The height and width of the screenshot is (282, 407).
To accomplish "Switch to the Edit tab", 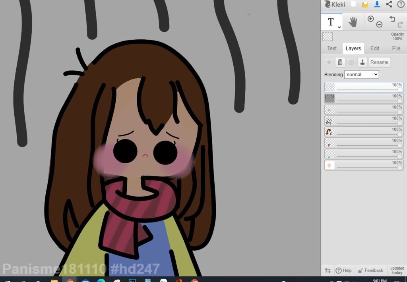I will [374, 48].
